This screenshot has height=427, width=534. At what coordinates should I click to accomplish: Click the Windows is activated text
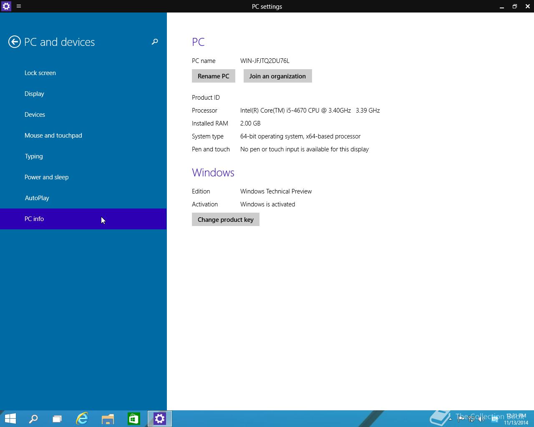267,204
